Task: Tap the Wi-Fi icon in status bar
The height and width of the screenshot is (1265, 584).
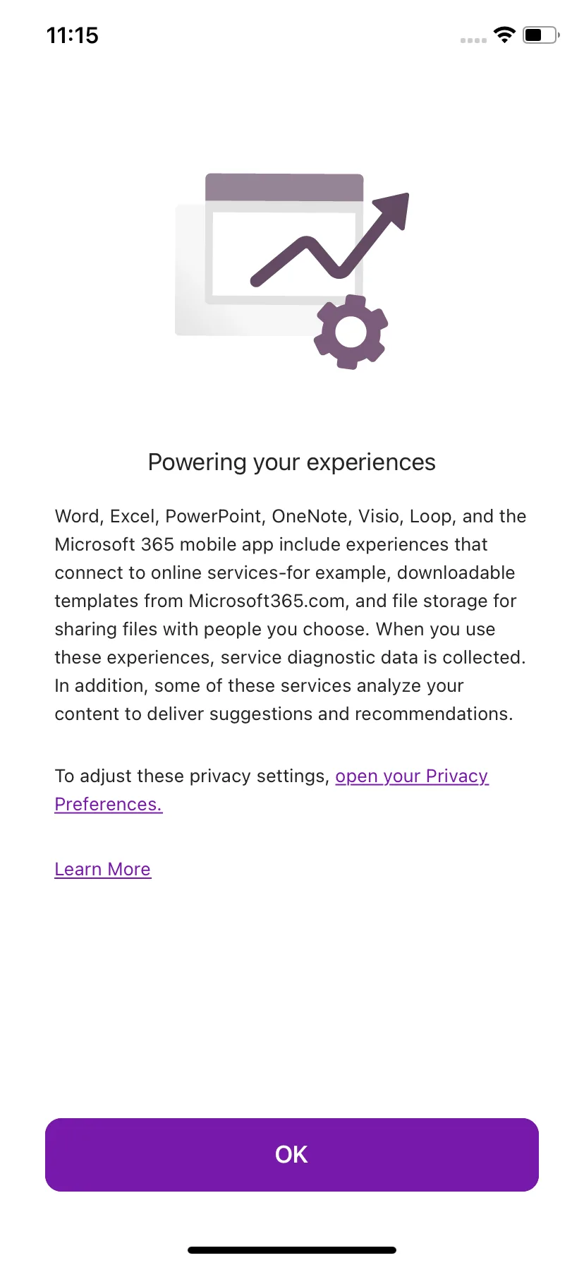Action: [x=504, y=35]
